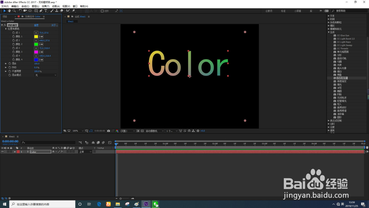Screen dimensions: 369x208
Task: Switch to the 项目 panel tab
Action: coord(5,17)
